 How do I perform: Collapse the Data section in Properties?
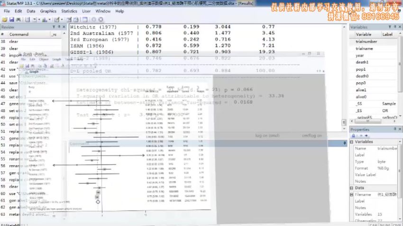click(x=352, y=188)
